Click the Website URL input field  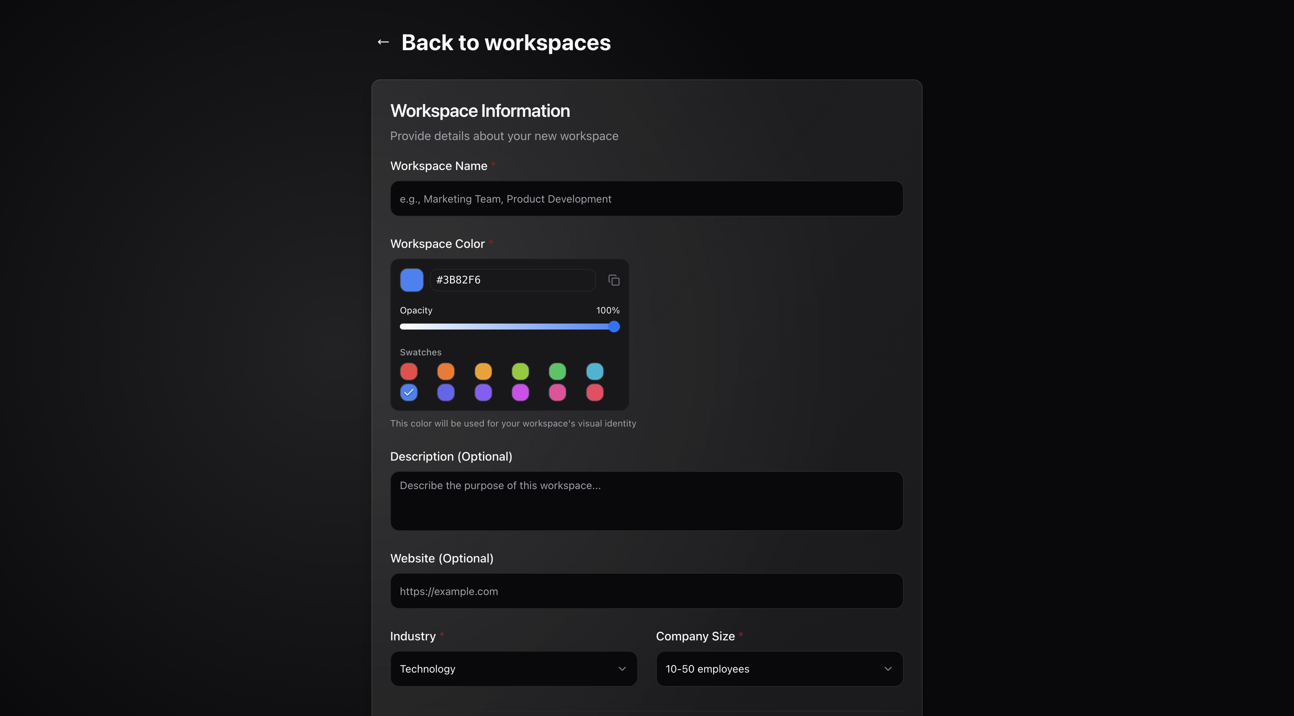pyautogui.click(x=647, y=591)
